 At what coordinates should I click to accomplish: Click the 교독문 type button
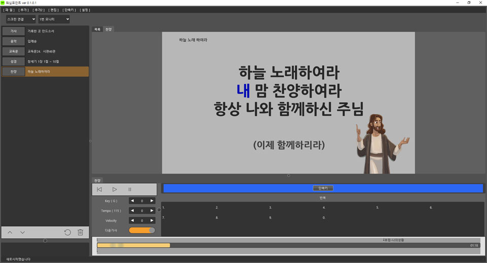pyautogui.click(x=13, y=52)
